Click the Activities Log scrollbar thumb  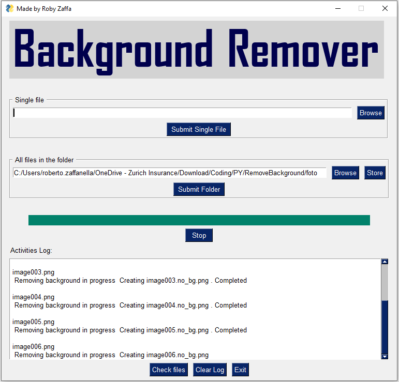pos(385,327)
